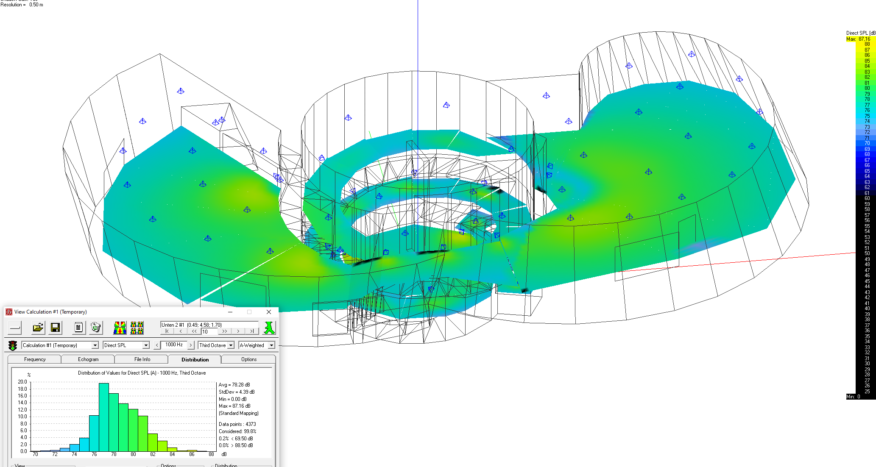Viewport: 876px width, 467px height.
Task: Step frequency up from 1000 Hz
Action: pos(191,345)
